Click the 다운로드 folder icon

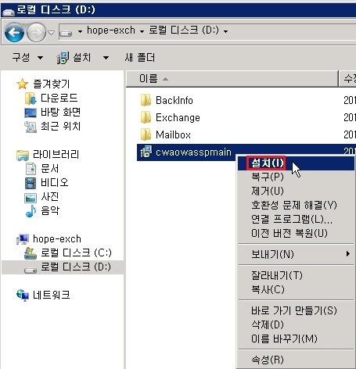point(31,99)
